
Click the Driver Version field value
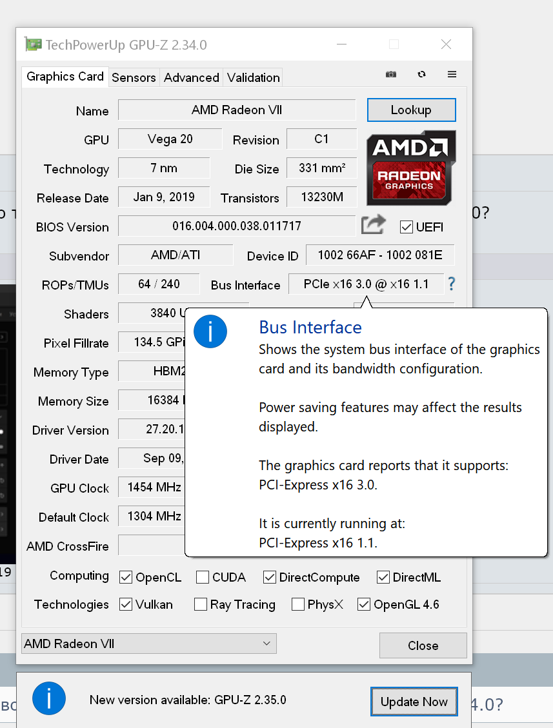coord(152,429)
